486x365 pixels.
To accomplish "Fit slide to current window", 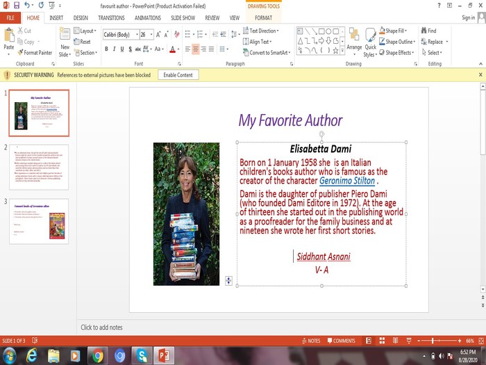I will (481, 341).
